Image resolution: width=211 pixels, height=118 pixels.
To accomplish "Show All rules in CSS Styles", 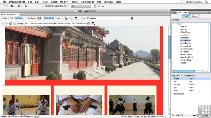I will pyautogui.click(x=186, y=16).
